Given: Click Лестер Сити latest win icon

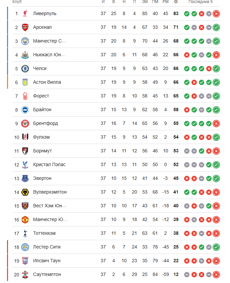Looking at the screenshot, I should [x=216, y=247].
